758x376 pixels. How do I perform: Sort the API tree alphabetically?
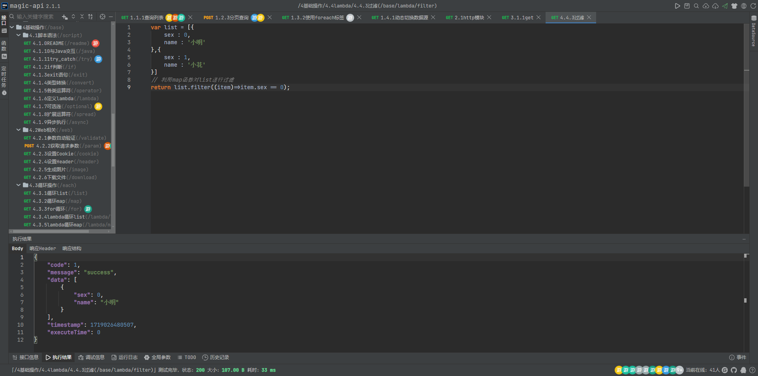point(90,17)
